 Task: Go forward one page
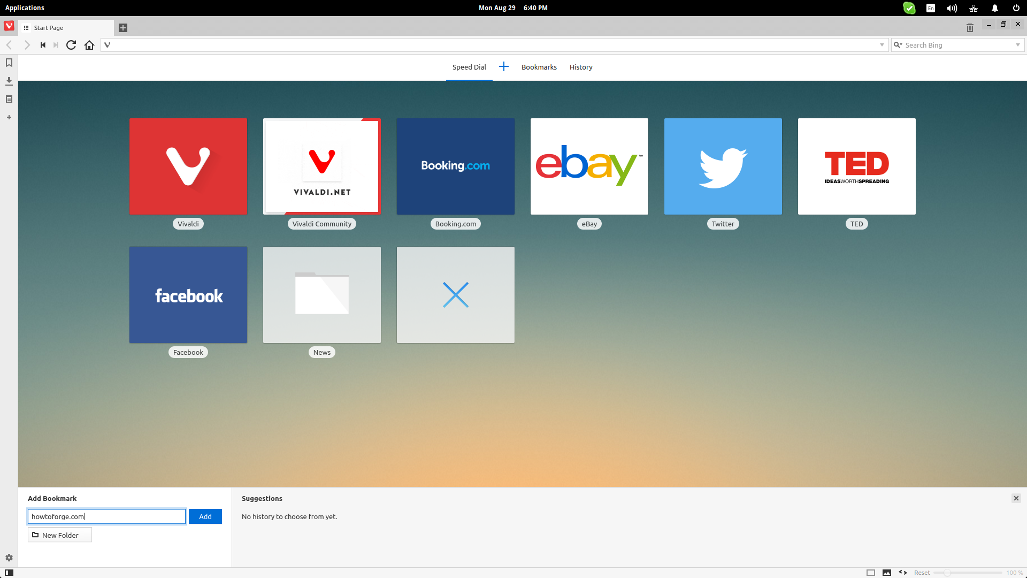[27, 45]
